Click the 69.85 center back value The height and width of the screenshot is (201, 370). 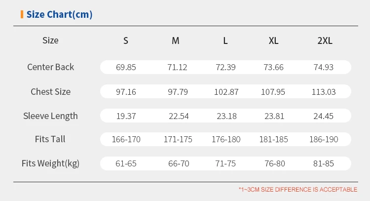click(126, 67)
